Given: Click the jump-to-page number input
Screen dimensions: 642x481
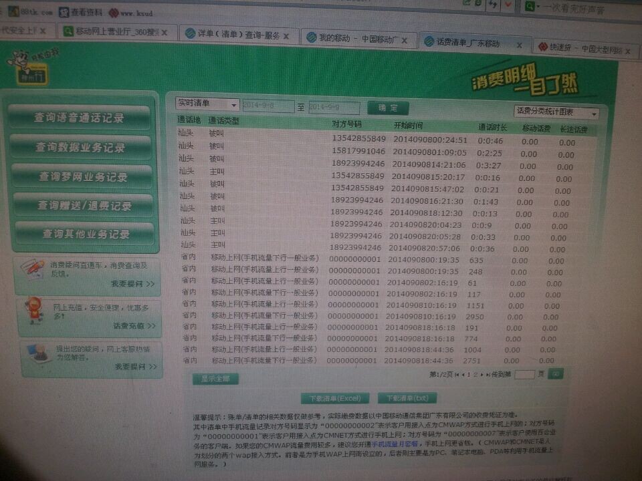Looking at the screenshot, I should [x=524, y=374].
